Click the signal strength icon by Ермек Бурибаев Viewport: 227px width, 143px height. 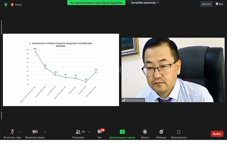(x=123, y=100)
